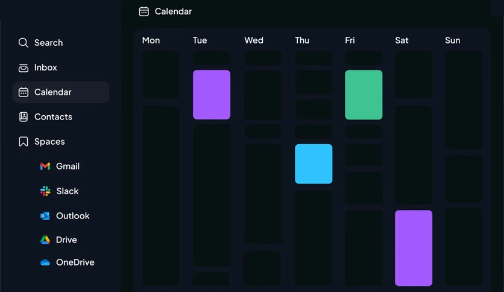
Task: Click the Calendar page title text
Action: (x=173, y=11)
